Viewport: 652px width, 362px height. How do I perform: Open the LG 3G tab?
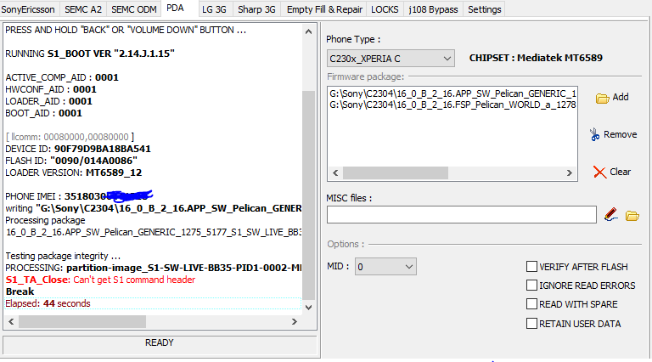214,9
